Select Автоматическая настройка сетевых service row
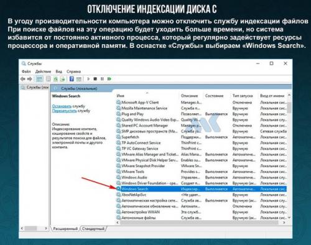Image resolution: width=311 pixels, height=245 pixels. [x=201, y=200]
